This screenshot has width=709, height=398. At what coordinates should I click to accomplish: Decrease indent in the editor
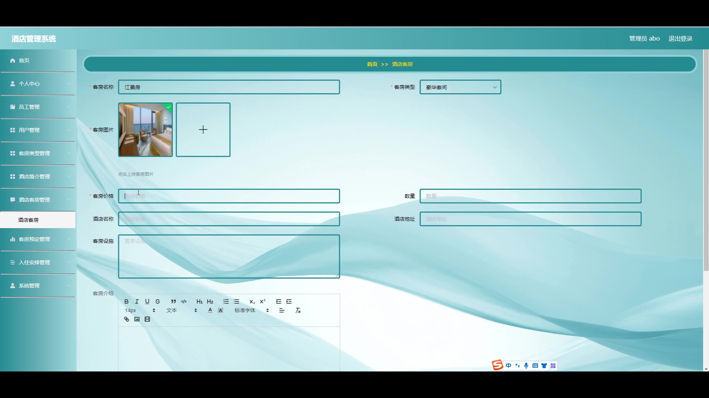pos(278,301)
